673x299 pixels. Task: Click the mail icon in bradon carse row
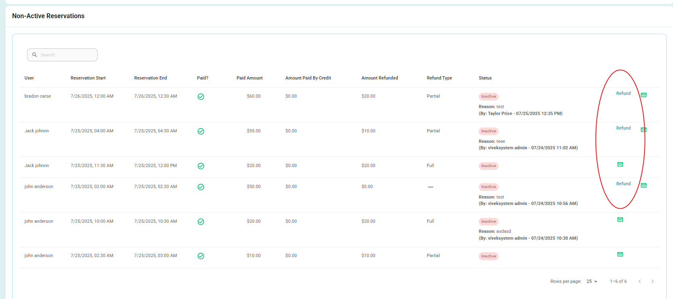pyautogui.click(x=644, y=95)
